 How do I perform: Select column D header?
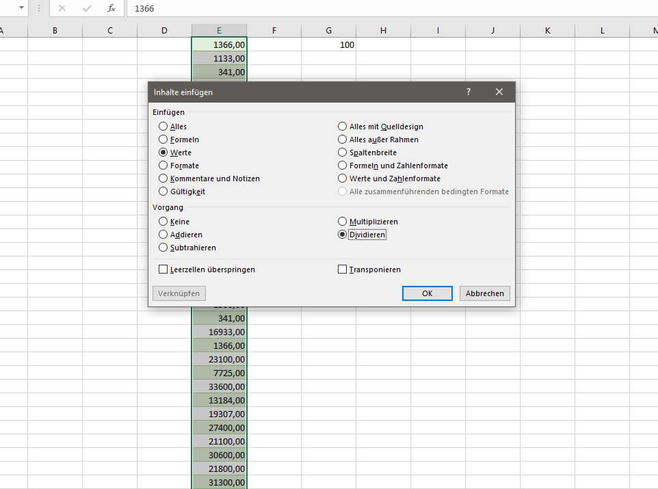point(164,30)
